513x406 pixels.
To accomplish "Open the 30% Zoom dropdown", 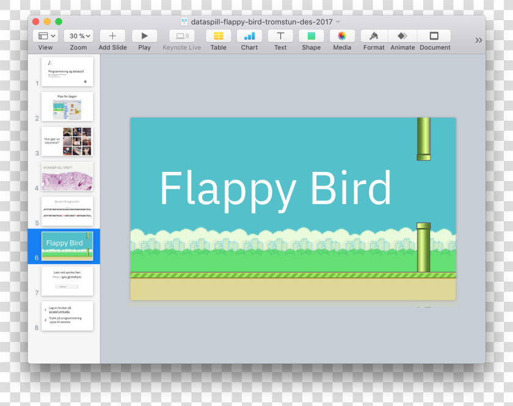I will (79, 35).
